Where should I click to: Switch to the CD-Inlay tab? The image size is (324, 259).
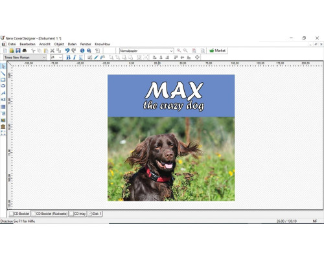pos(78,214)
